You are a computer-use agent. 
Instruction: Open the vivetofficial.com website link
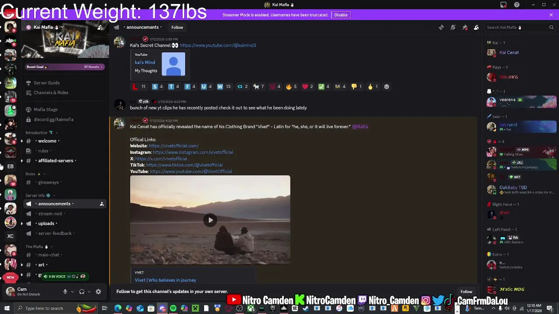point(173,146)
